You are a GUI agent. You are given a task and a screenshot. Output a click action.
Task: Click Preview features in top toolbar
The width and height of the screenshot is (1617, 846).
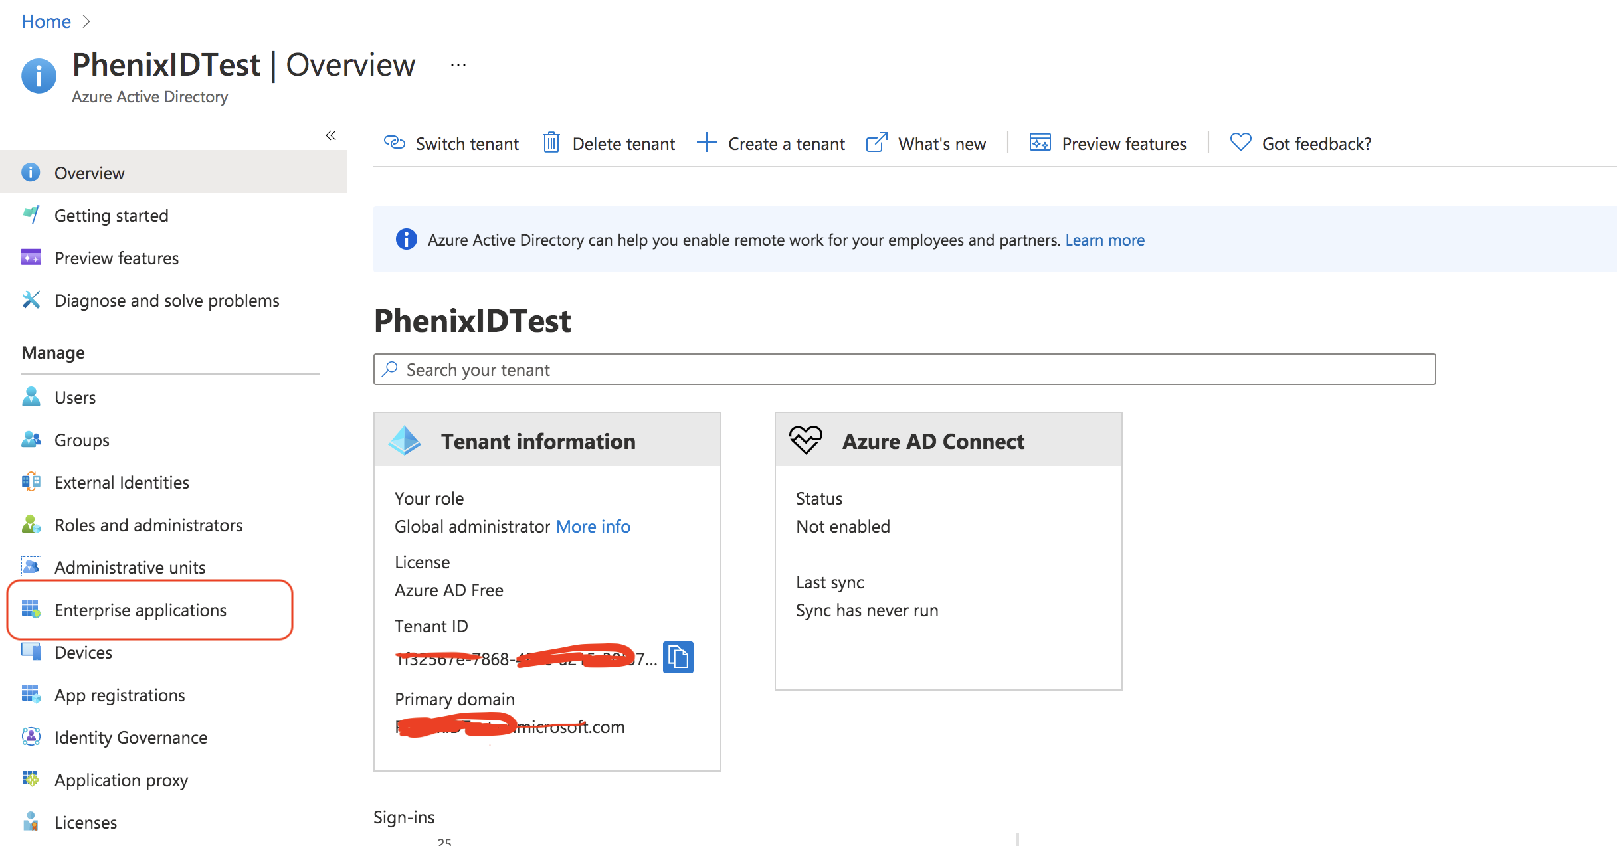click(1123, 143)
